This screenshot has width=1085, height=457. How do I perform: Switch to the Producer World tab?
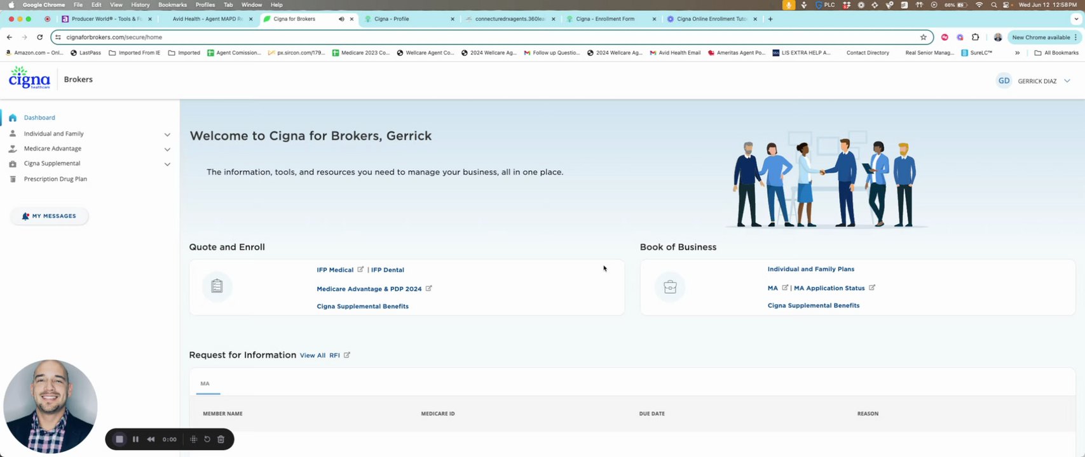[x=107, y=19]
